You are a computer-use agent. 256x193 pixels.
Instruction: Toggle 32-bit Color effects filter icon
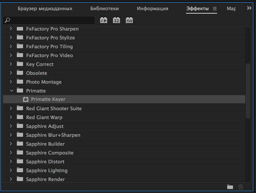tap(116, 20)
